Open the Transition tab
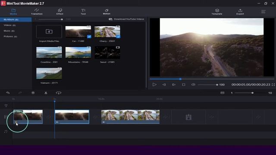 37,12
